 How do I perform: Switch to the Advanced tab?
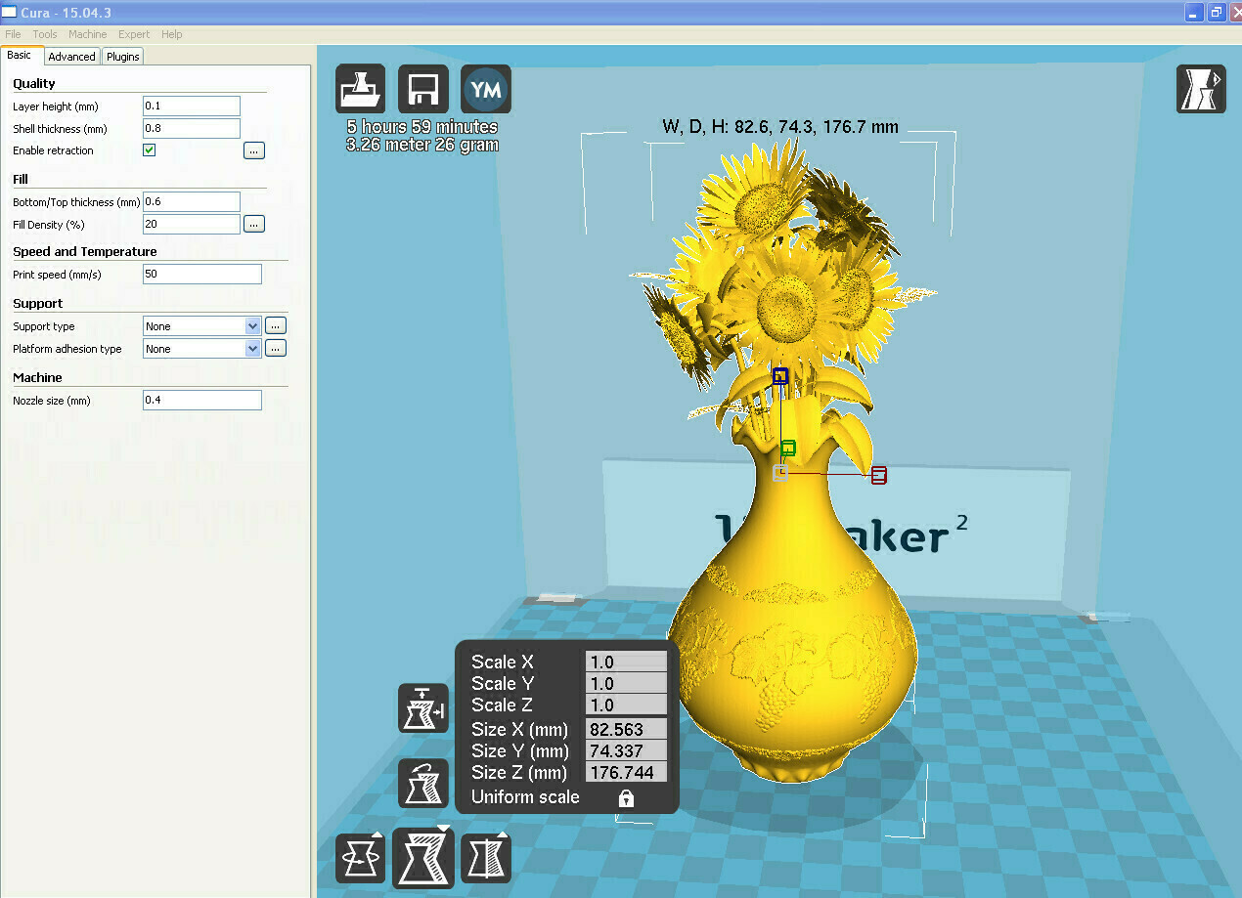pos(72,57)
